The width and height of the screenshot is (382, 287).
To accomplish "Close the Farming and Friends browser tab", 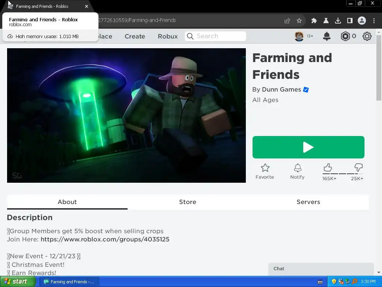I will tap(87, 6).
